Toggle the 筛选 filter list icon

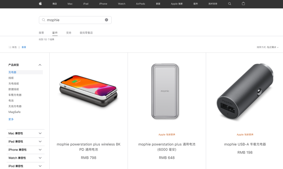(x=10, y=47)
